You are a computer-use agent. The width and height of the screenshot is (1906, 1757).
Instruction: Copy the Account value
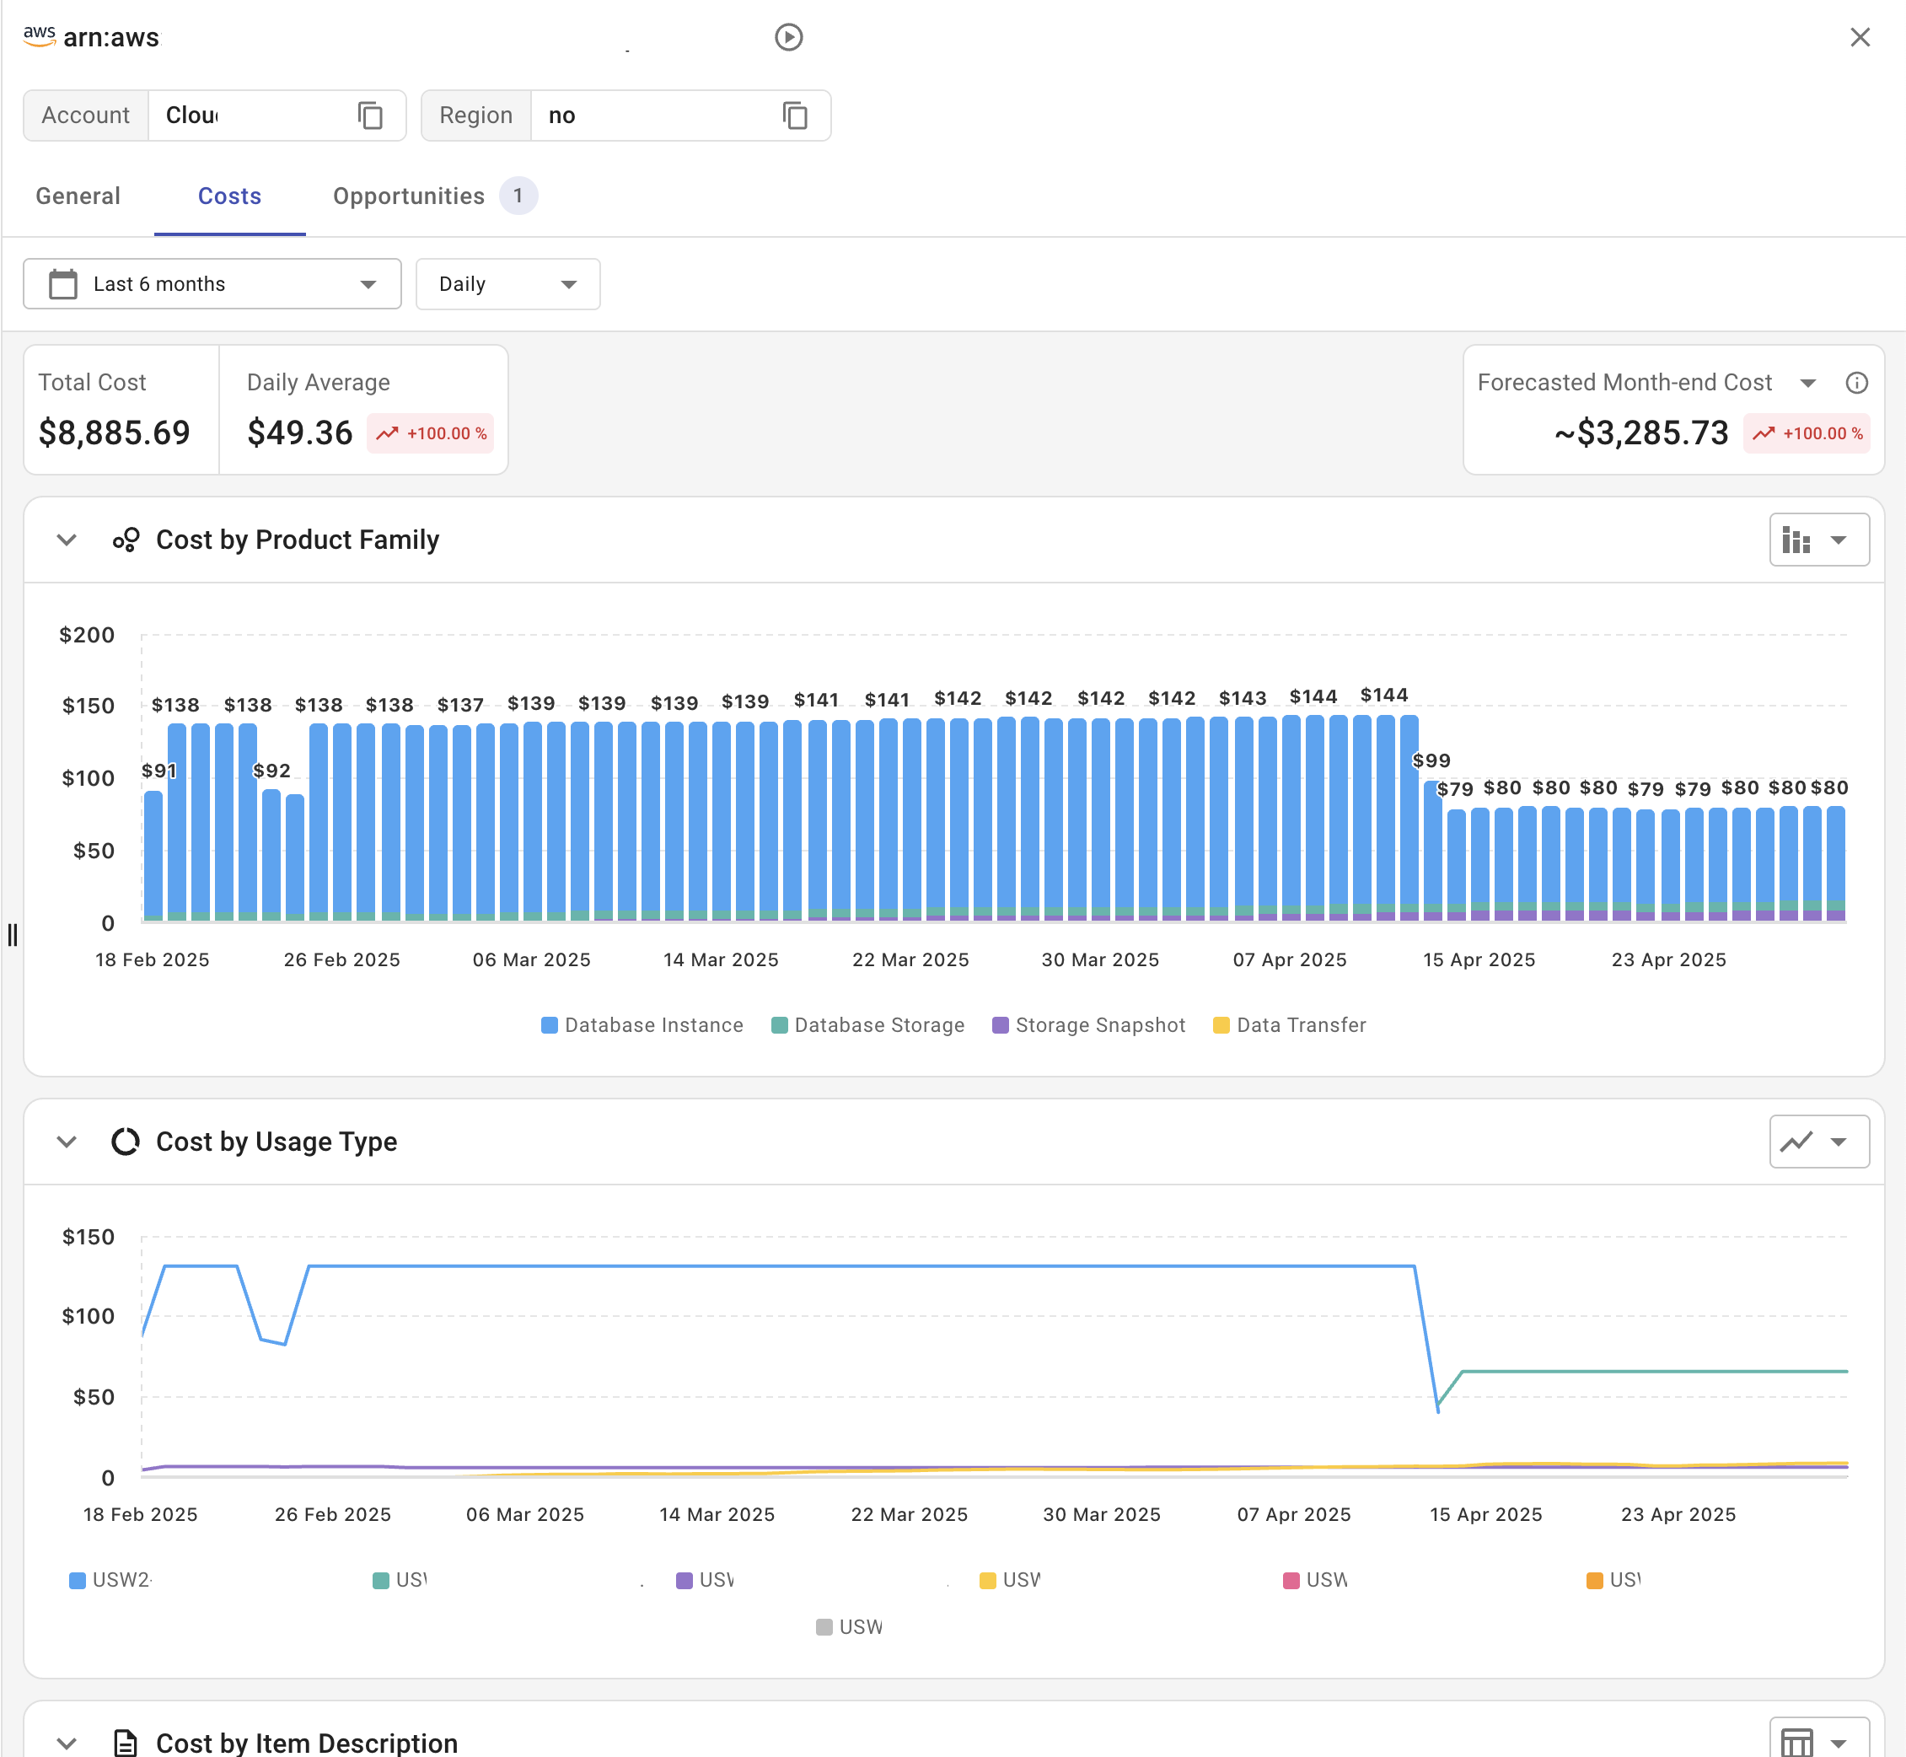(370, 116)
